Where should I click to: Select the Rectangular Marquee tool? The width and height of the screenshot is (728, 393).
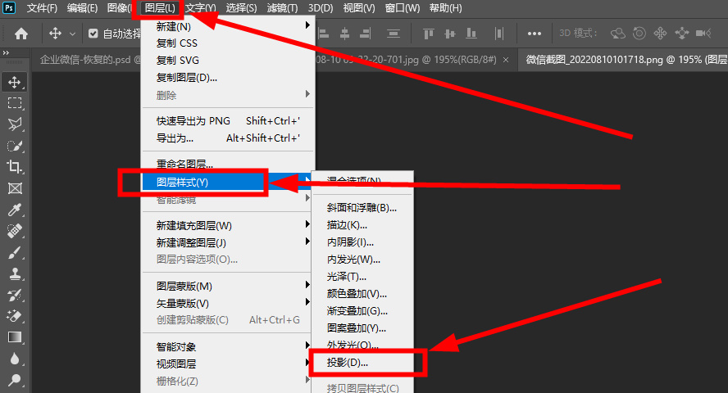coord(15,103)
